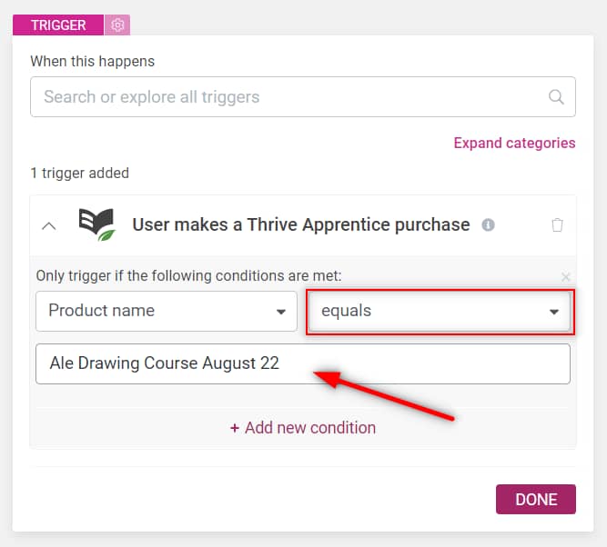607x547 pixels.
Task: Click the info icon beside trigger title
Action: (489, 225)
